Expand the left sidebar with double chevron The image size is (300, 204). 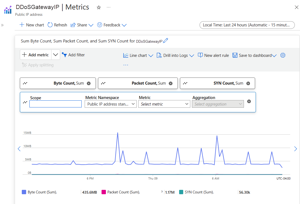click(x=2, y=25)
